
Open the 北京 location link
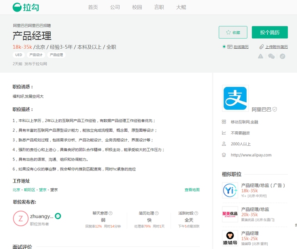[16, 190]
